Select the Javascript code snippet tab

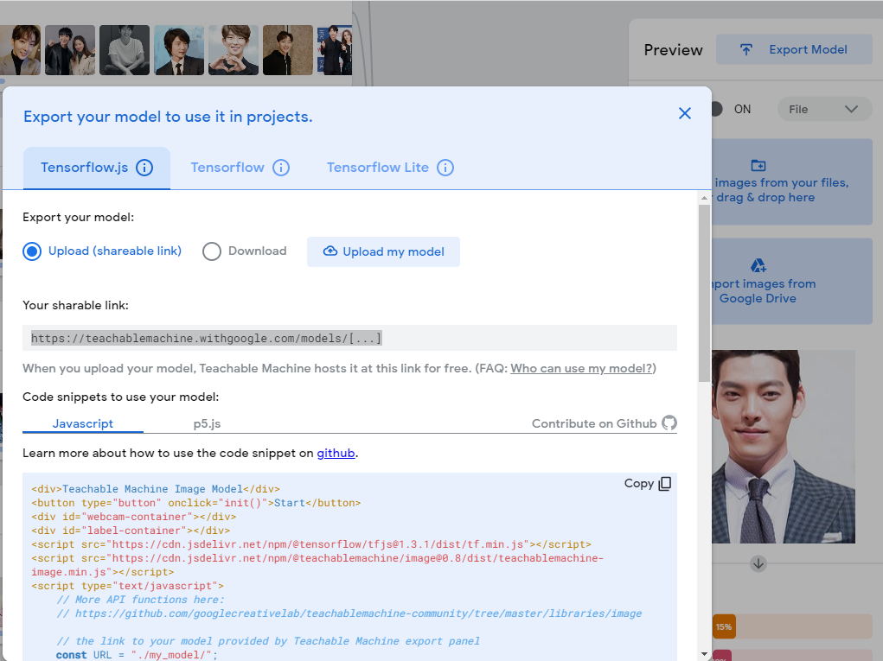tap(83, 423)
